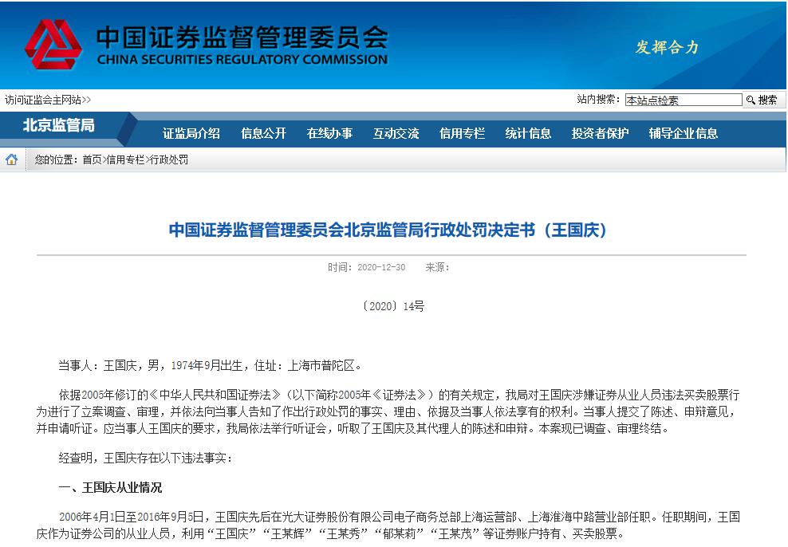Screen dimensions: 788x547
Task: Click the 当事人:王国庆 paragraph
Action: (210, 366)
